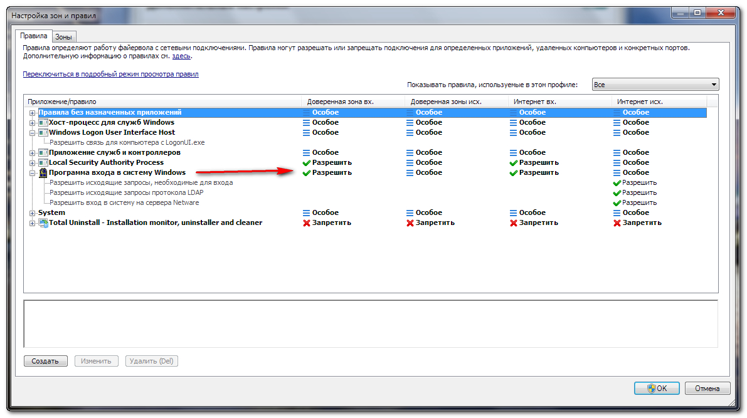The height and width of the screenshot is (418, 747).
Task: Click red cross icon for Total Uninstall Internet исх.
Action: click(x=617, y=223)
